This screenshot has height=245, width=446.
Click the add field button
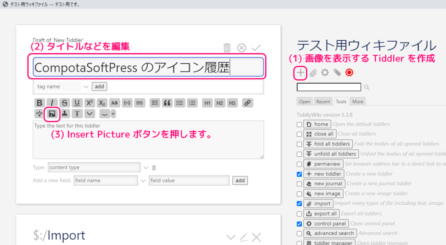[x=240, y=181]
